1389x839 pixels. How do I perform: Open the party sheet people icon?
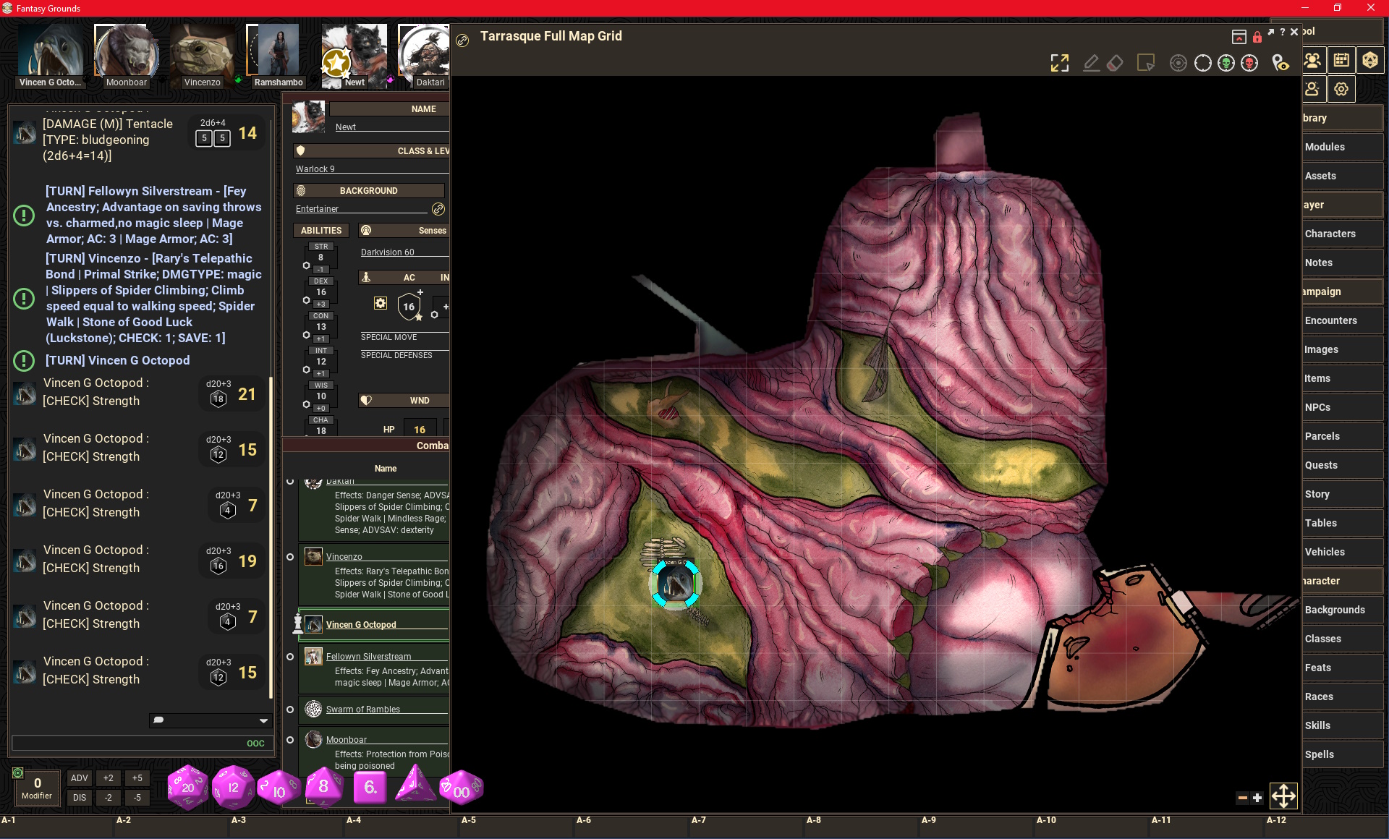click(x=1313, y=60)
